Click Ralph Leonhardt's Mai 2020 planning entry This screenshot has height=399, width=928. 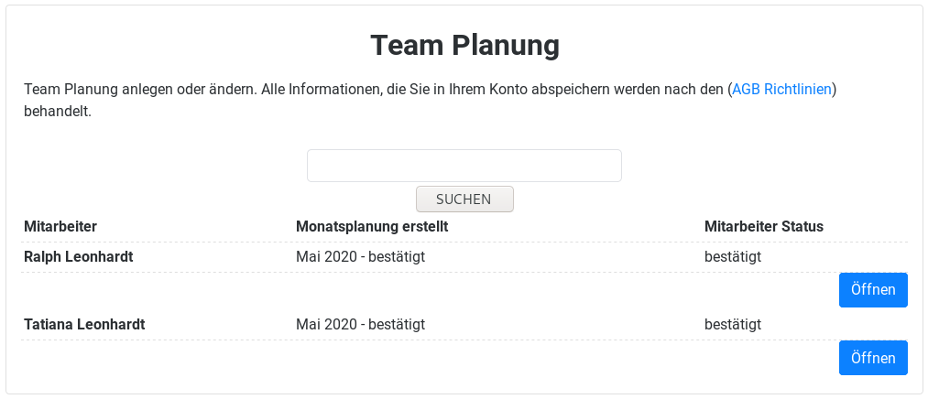(x=360, y=256)
